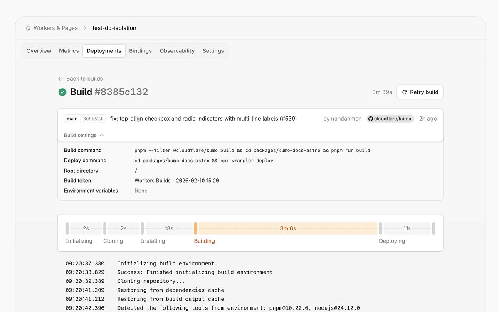The width and height of the screenshot is (499, 312).
Task: Click the Workers Builds token value
Action: click(177, 181)
